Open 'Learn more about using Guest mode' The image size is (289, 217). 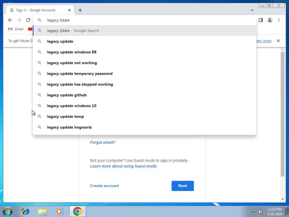click(x=123, y=166)
